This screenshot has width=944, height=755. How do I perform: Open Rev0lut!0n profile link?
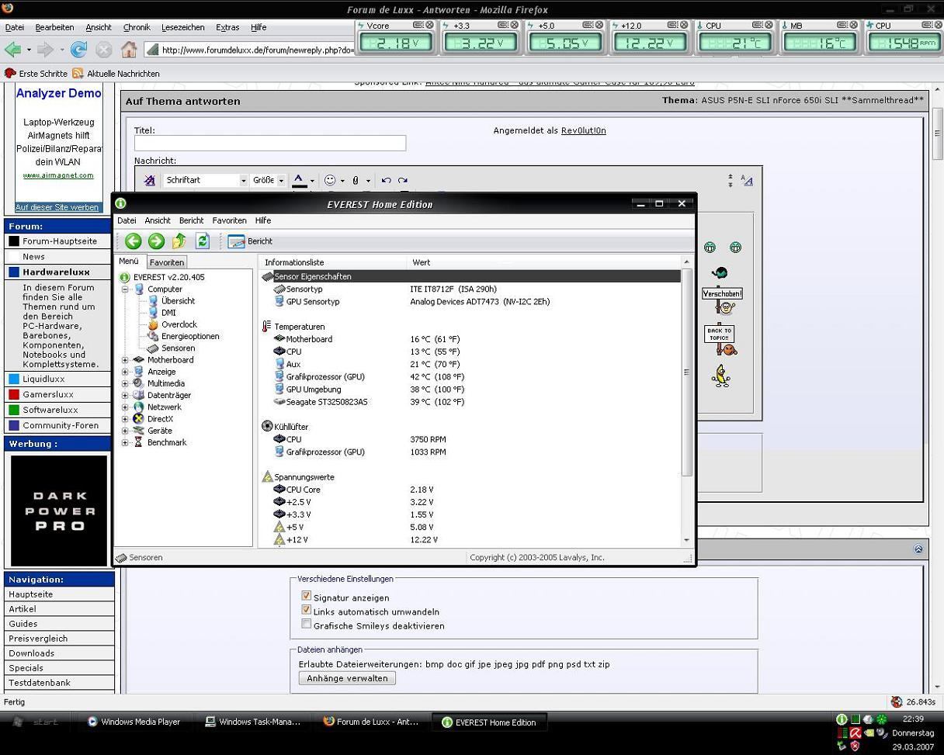[x=584, y=130]
